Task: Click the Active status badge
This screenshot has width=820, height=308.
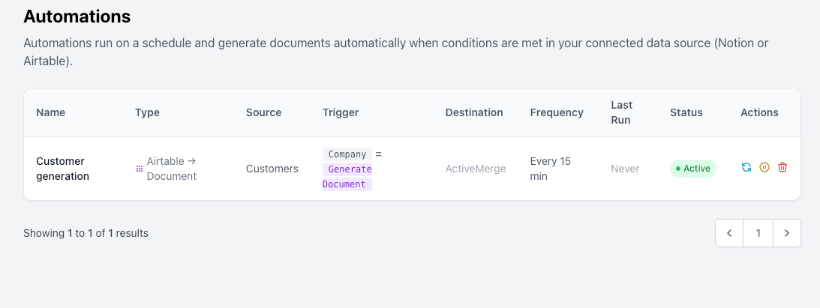Action: (693, 169)
